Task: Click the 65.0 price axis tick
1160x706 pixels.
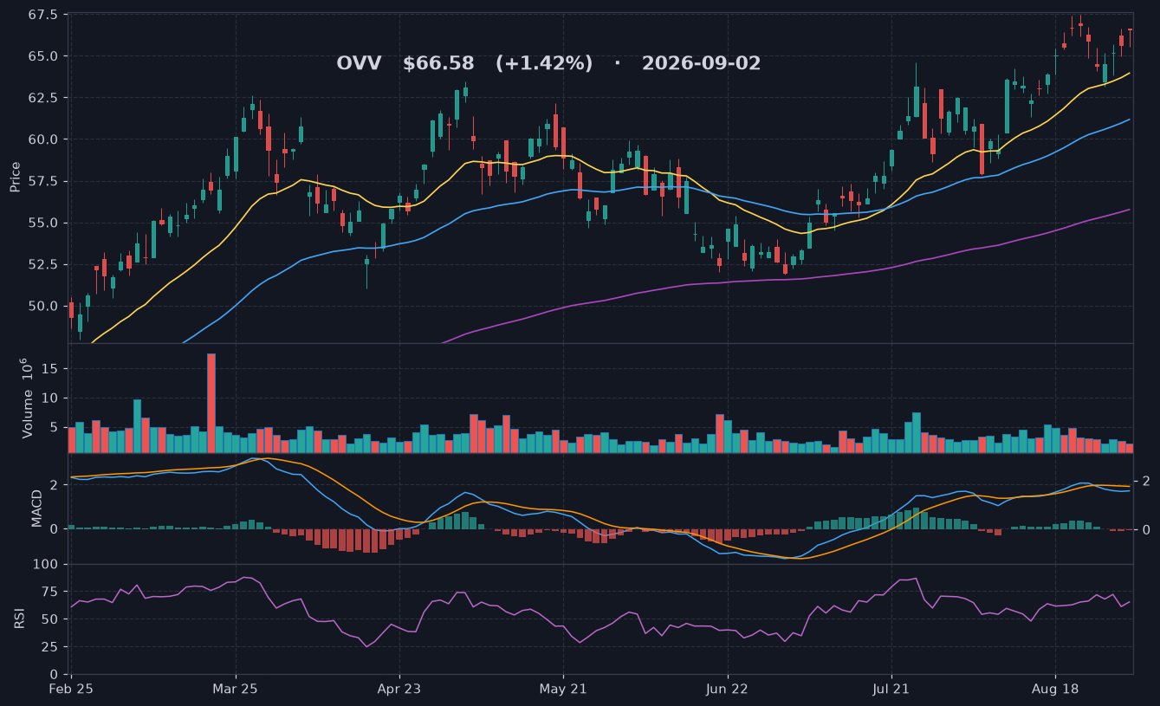Action: click(x=43, y=56)
